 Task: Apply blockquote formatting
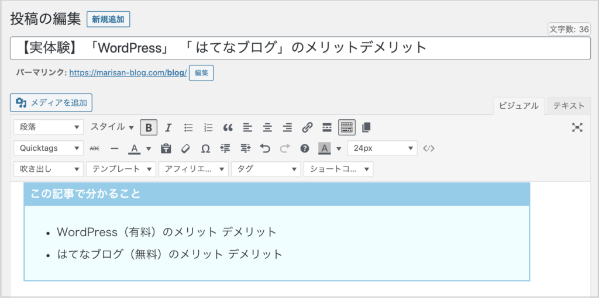pos(228,127)
